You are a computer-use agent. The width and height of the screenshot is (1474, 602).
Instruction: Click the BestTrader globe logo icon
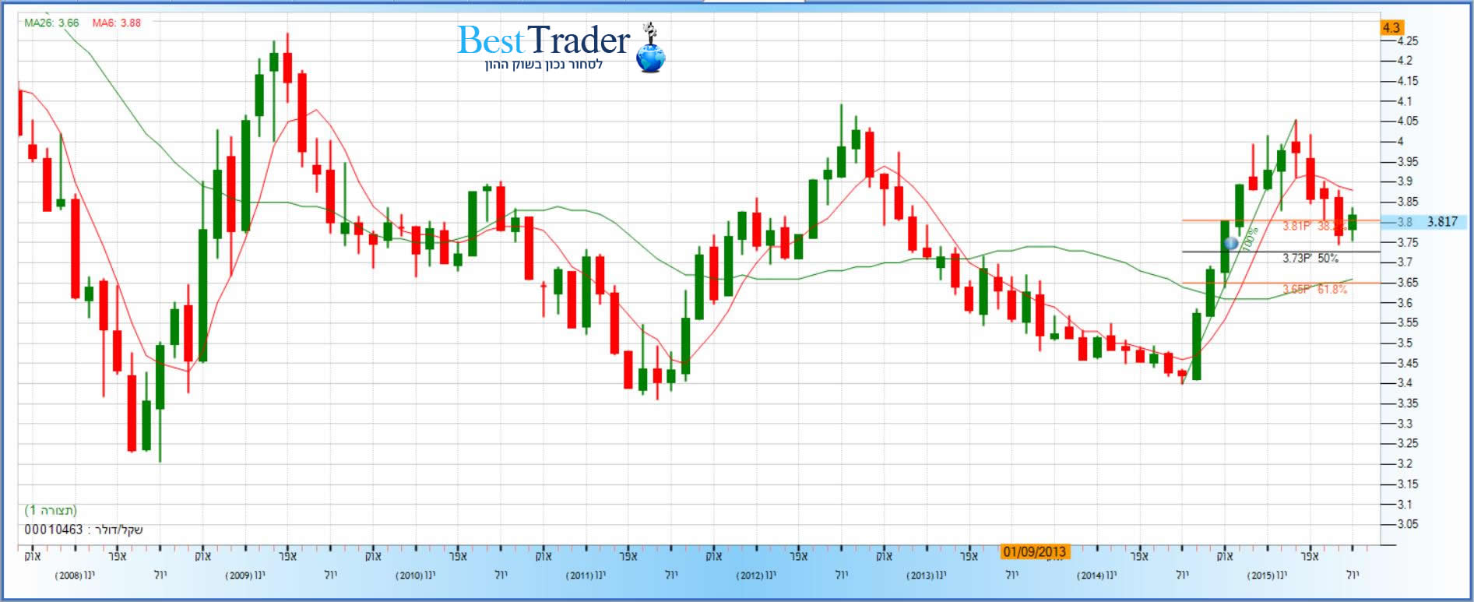649,57
